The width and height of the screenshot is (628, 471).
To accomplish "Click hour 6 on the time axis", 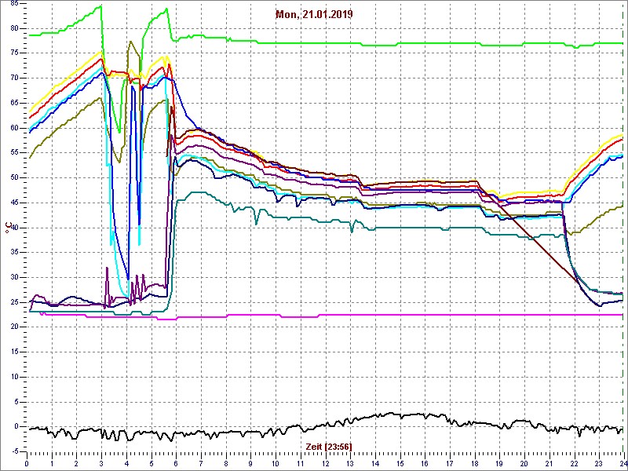I will (x=176, y=462).
